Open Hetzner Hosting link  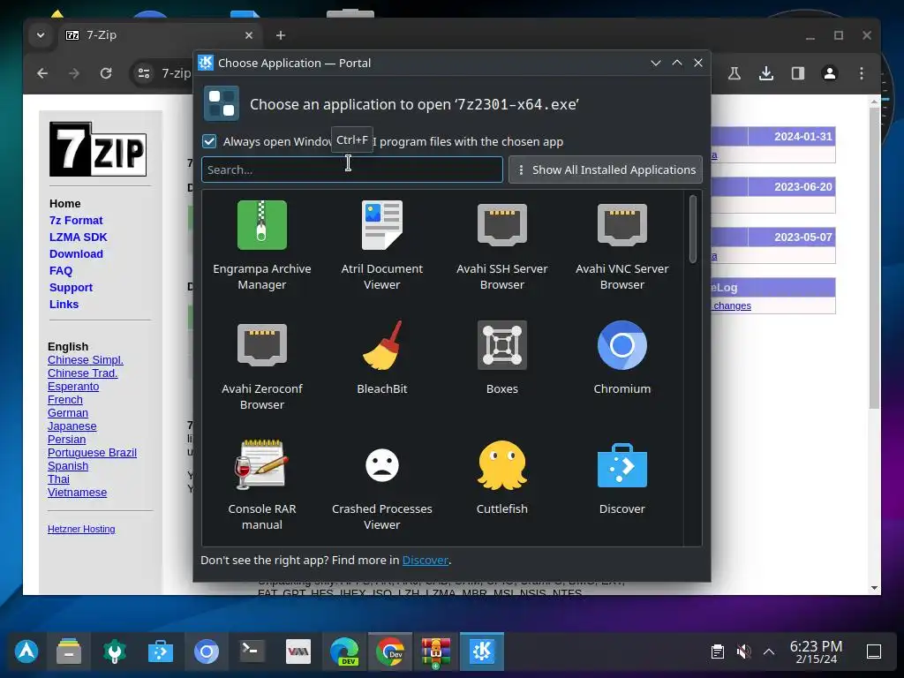coord(81,529)
